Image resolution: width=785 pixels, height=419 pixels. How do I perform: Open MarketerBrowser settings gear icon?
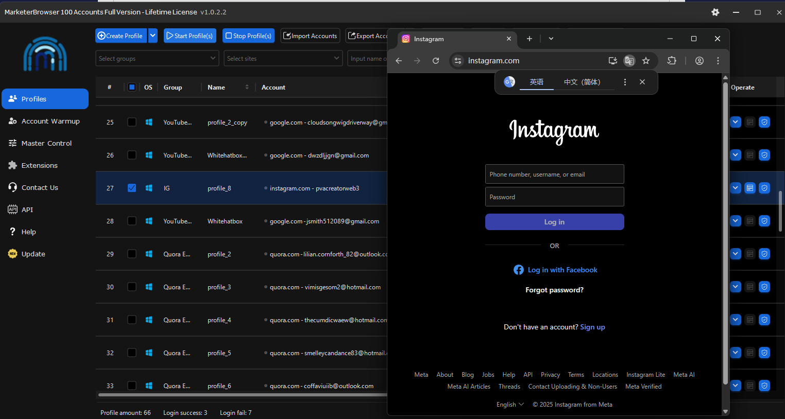(715, 12)
